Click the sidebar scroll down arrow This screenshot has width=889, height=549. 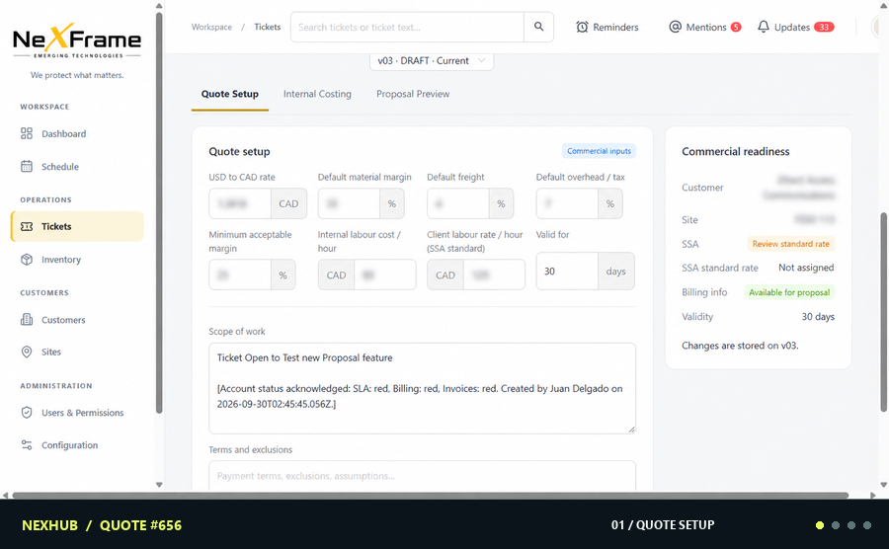click(x=159, y=485)
